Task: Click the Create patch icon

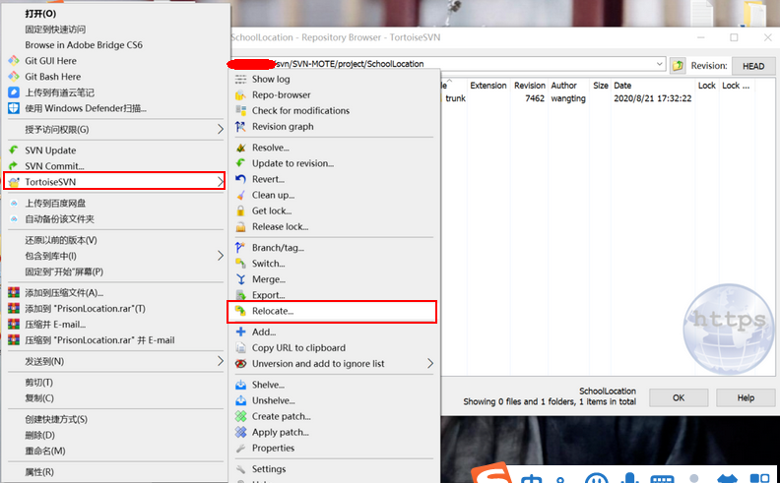Action: click(240, 416)
